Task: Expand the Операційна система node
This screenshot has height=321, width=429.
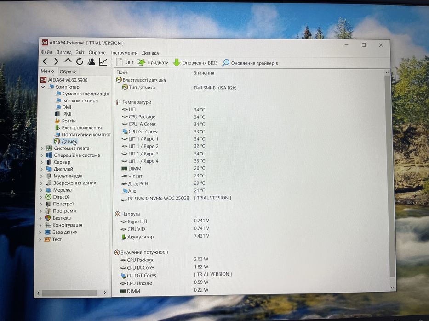Action: 42,155
